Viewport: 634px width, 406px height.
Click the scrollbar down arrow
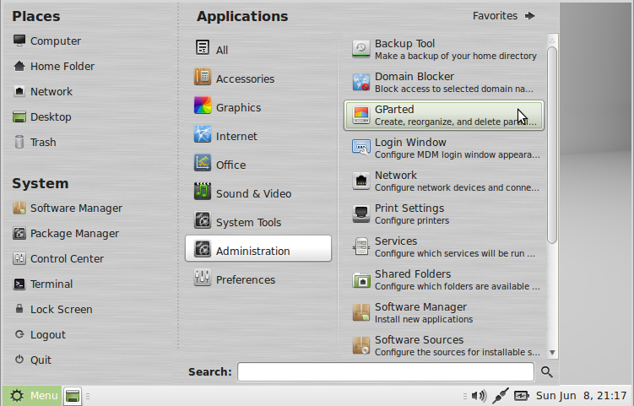[x=552, y=353]
